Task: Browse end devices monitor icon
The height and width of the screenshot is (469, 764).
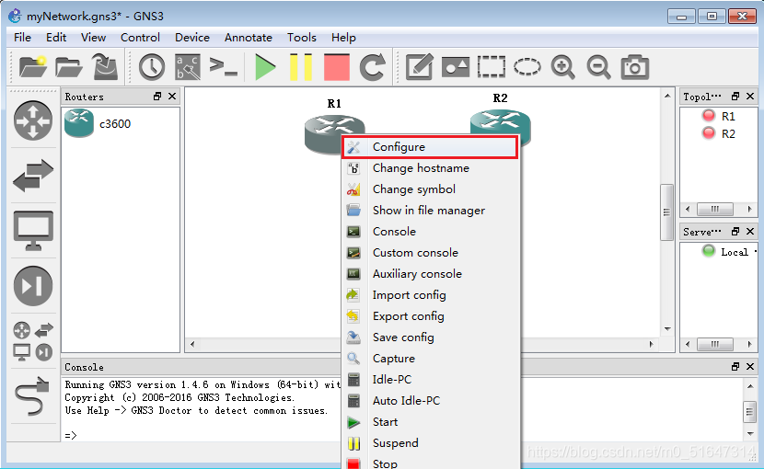Action: pyautogui.click(x=32, y=230)
